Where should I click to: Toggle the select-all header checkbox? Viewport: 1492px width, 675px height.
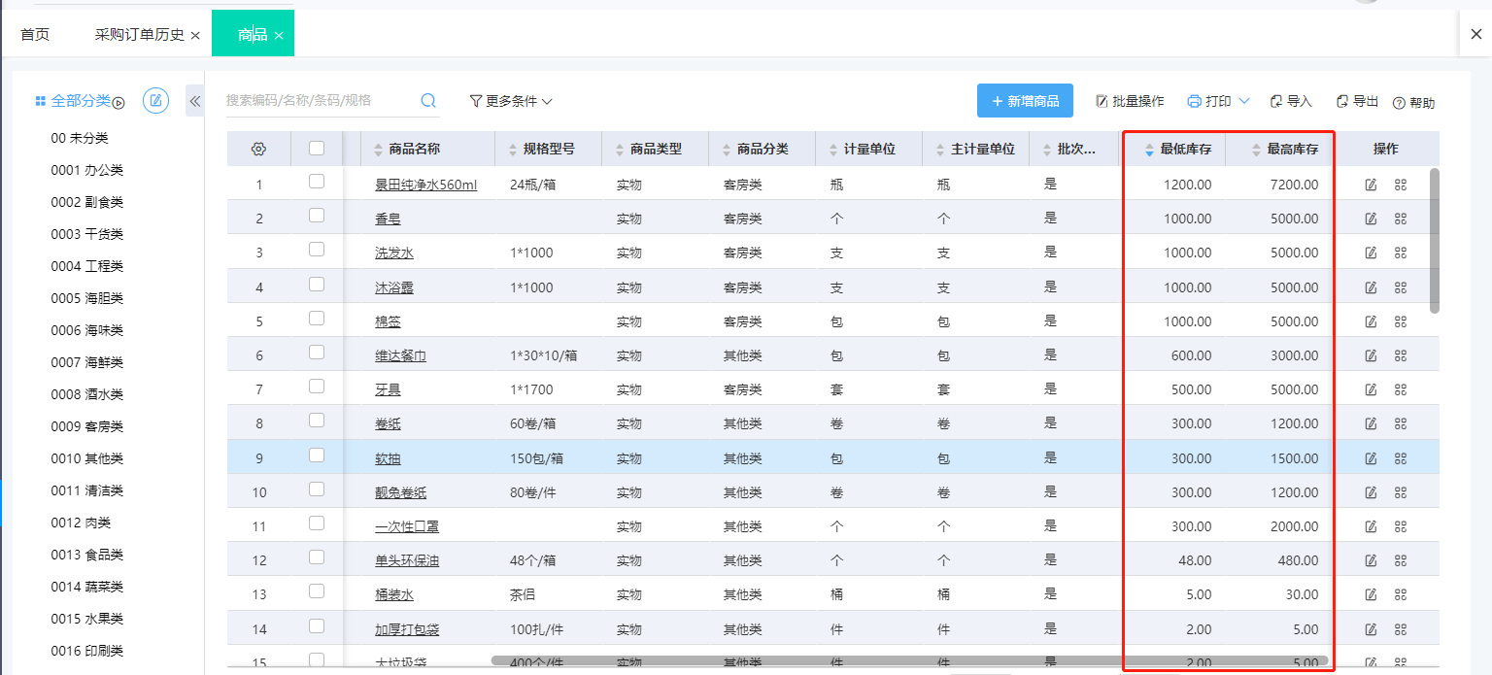[x=317, y=149]
